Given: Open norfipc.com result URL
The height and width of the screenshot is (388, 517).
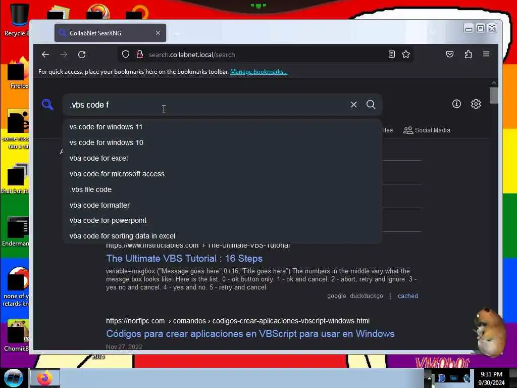Looking at the screenshot, I should (x=238, y=321).
